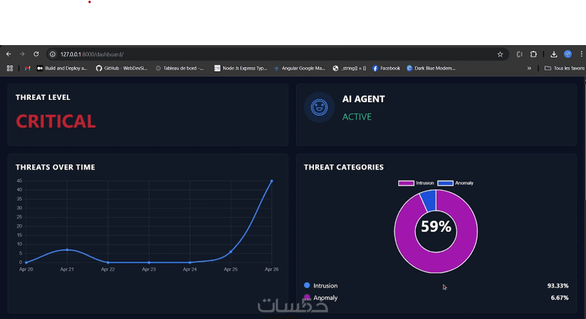Show more bookmarks via double chevron
Image resolution: width=586 pixels, height=319 pixels.
[x=529, y=68]
